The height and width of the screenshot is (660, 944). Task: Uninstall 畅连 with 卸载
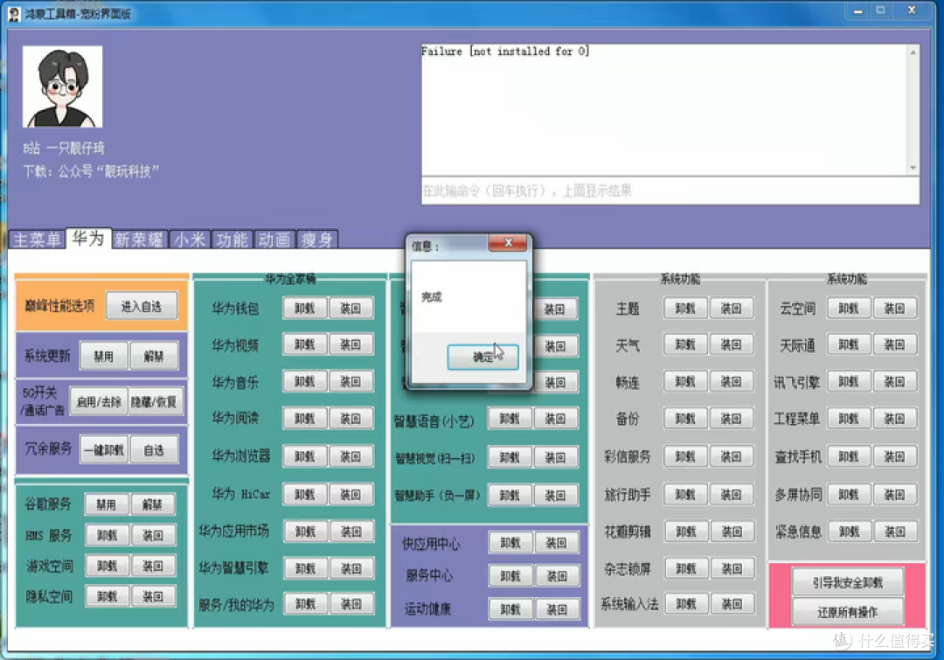(x=685, y=381)
